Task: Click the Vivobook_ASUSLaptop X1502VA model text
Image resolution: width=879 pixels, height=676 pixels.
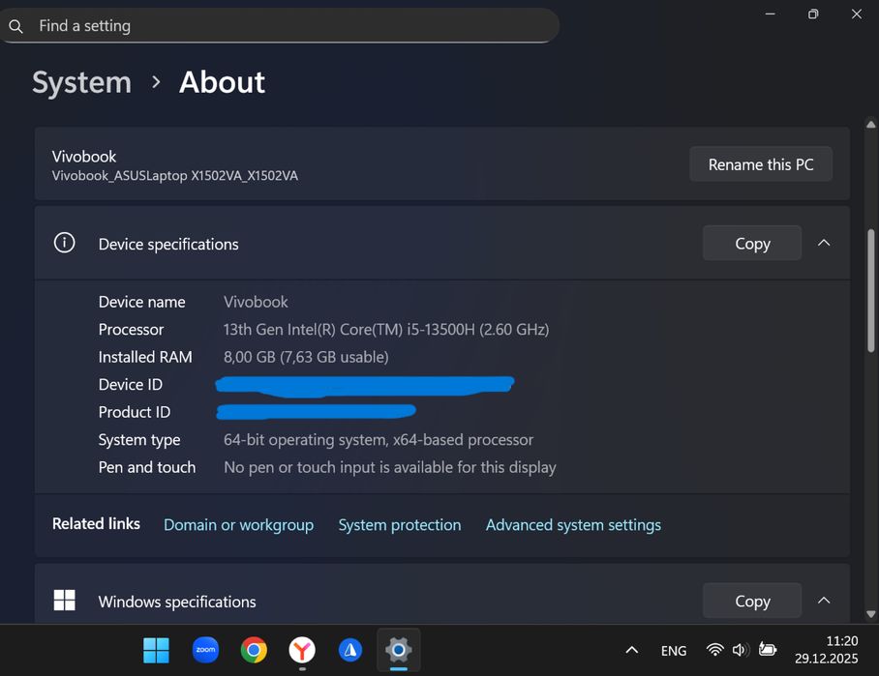Action: (175, 176)
